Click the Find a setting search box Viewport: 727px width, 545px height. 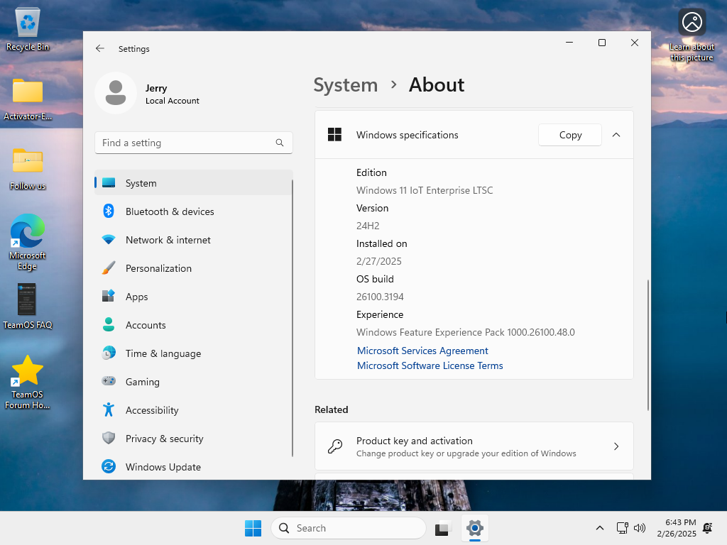[193, 143]
